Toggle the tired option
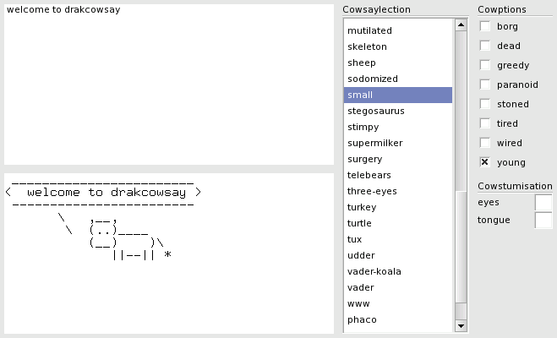 pyautogui.click(x=485, y=123)
